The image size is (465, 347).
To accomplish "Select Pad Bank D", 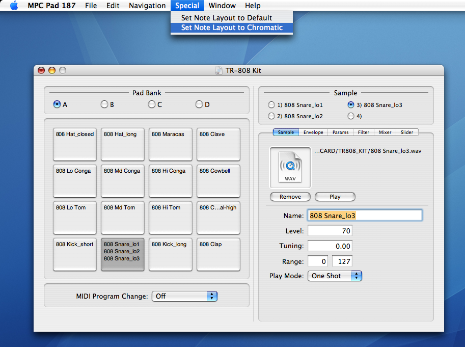I will 199,104.
